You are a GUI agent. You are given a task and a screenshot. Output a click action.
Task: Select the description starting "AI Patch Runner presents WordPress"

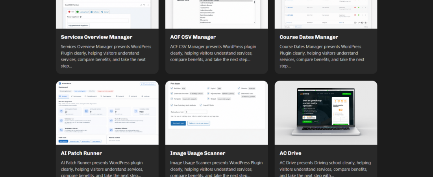pos(102,169)
